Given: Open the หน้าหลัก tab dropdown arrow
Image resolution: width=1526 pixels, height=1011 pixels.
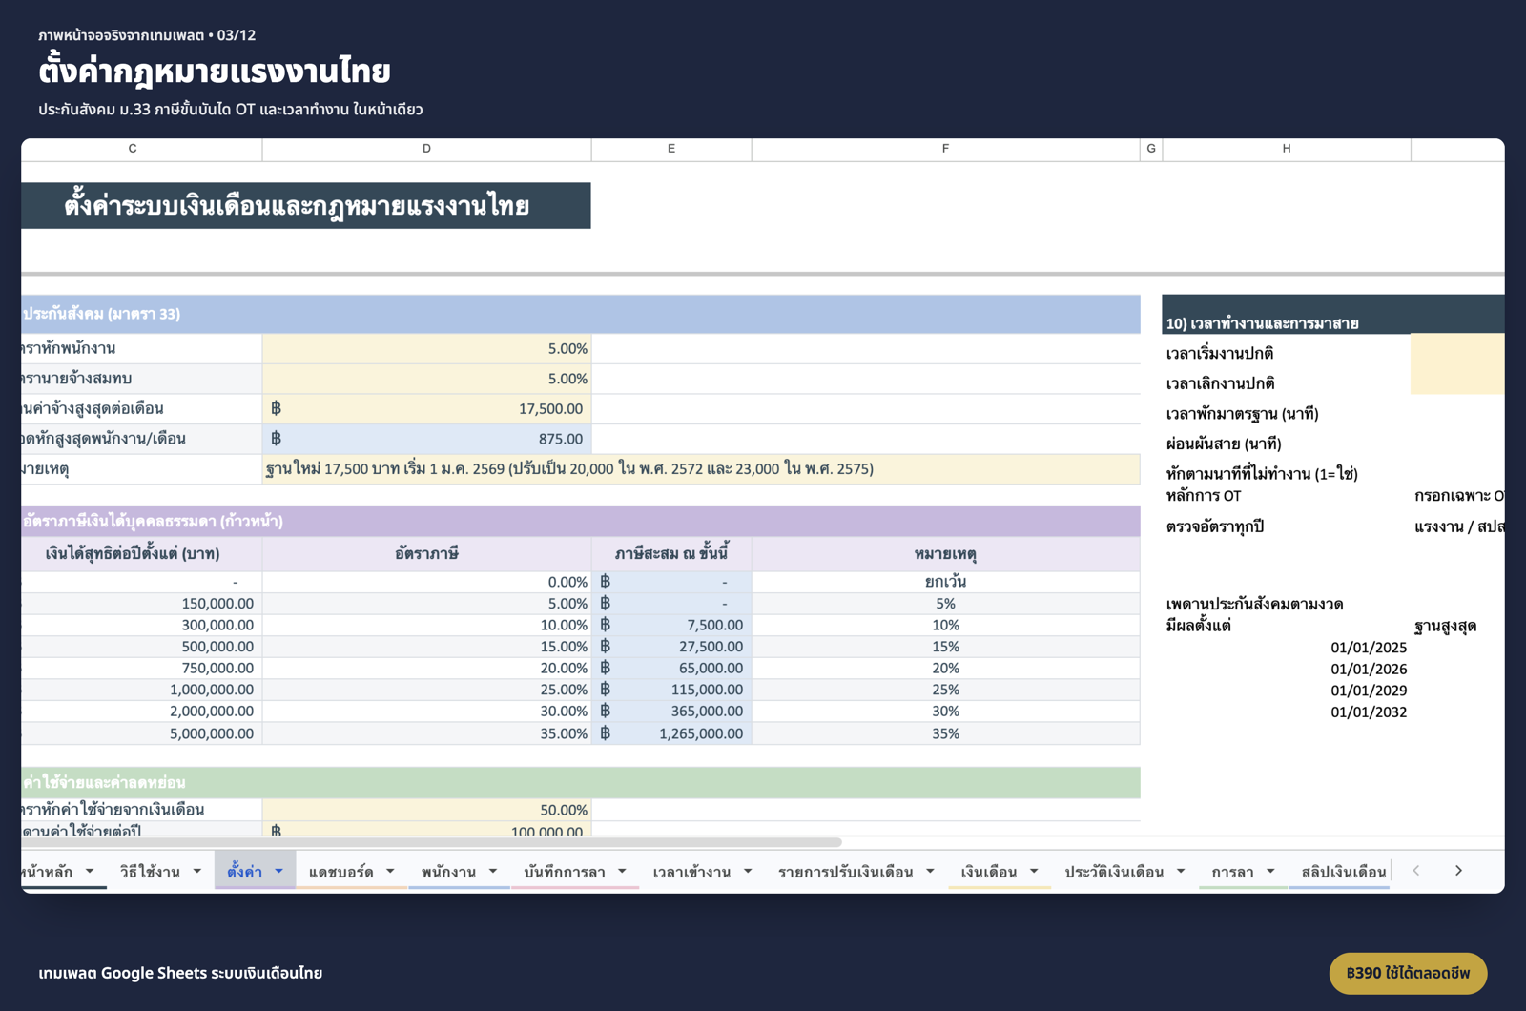Looking at the screenshot, I should [x=90, y=871].
